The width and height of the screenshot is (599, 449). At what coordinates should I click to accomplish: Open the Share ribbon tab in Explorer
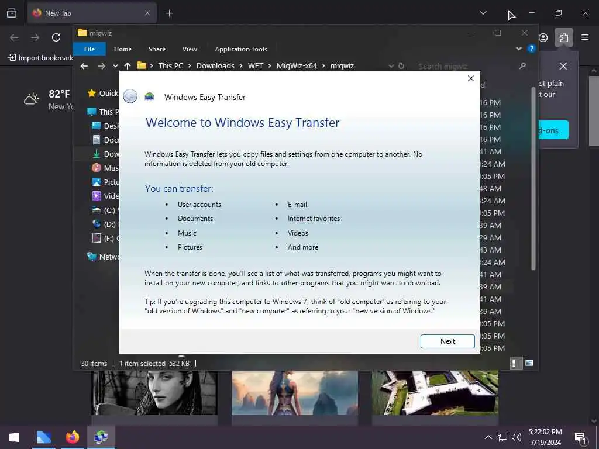coord(157,49)
